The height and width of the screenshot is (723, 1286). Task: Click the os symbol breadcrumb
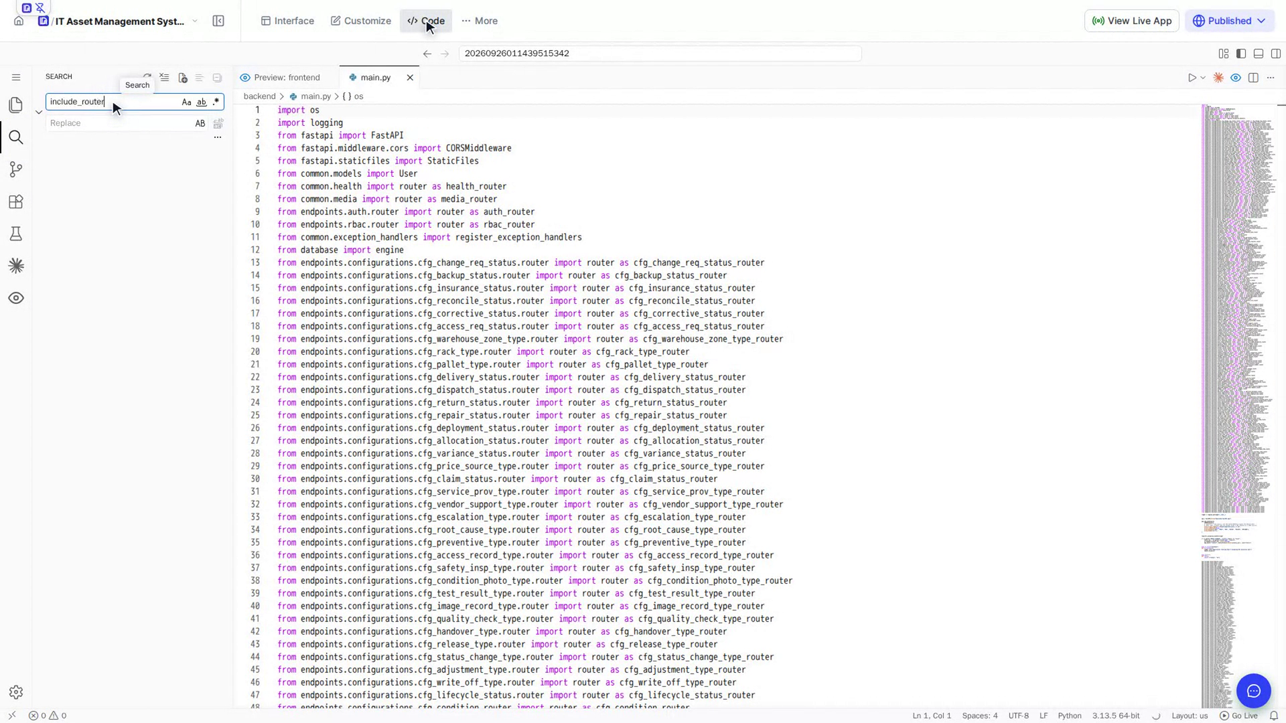[353, 96]
